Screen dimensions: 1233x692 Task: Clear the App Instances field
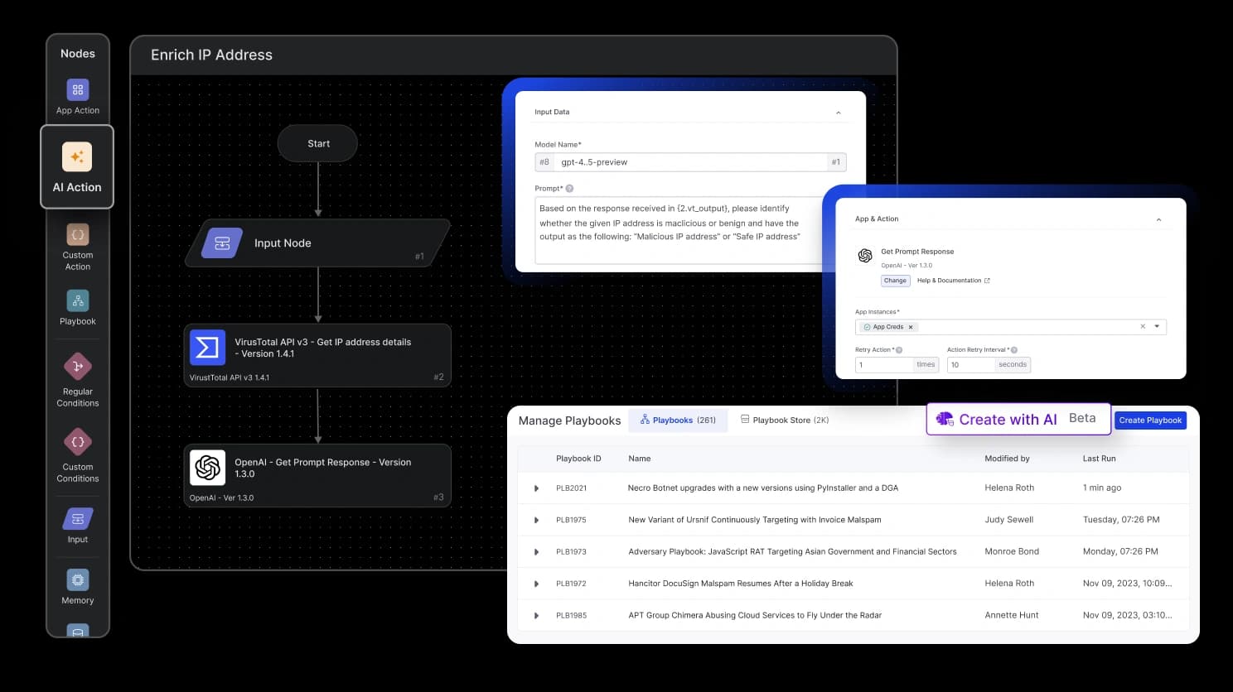(x=1143, y=326)
